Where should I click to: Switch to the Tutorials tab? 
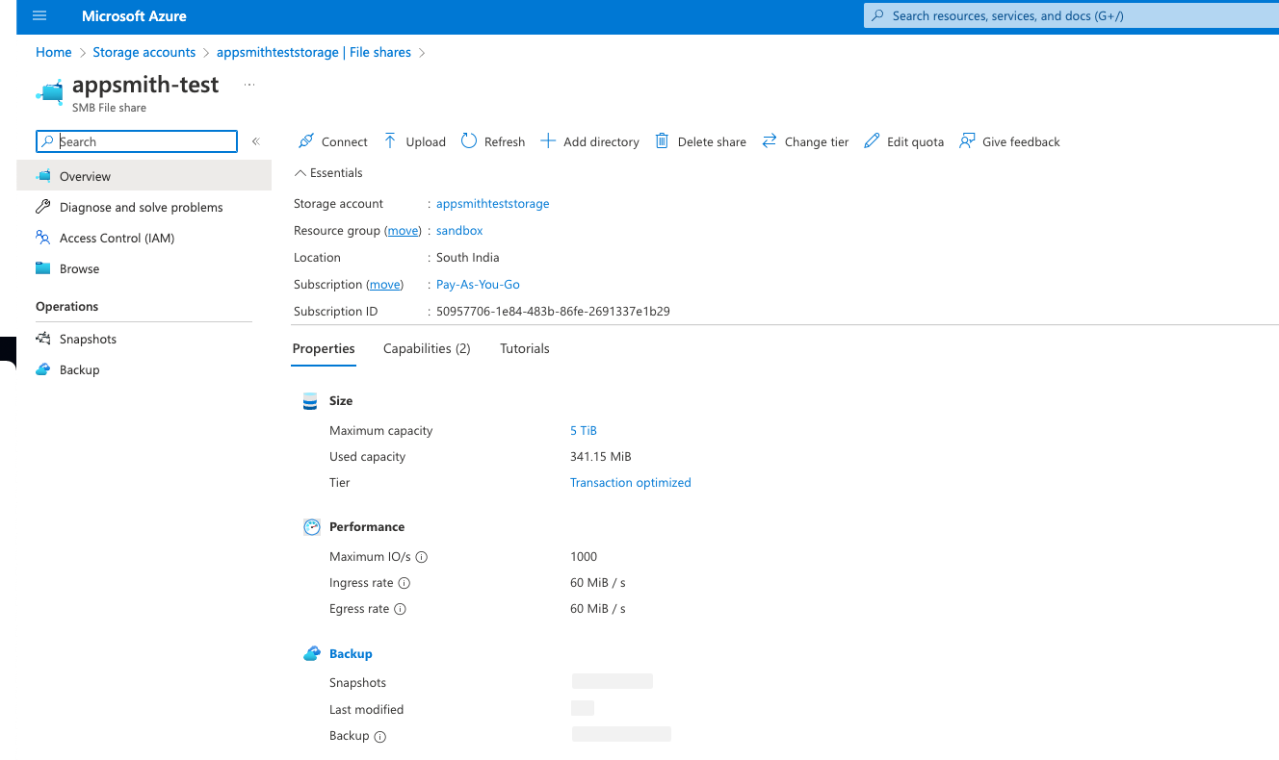(524, 348)
